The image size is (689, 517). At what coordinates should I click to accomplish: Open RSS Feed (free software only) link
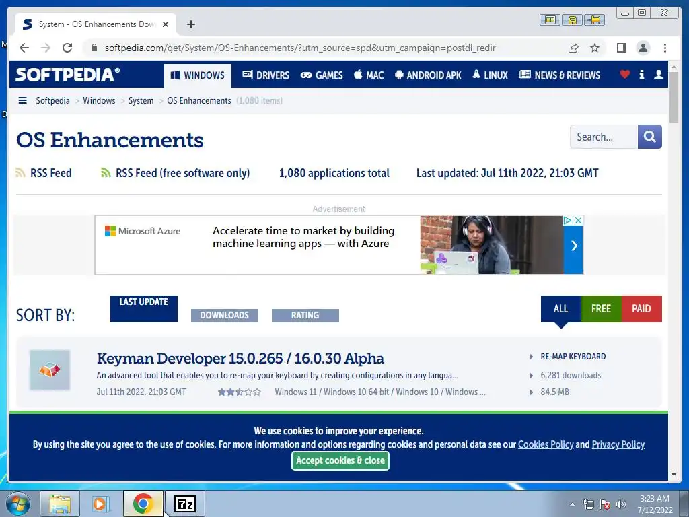coord(183,173)
